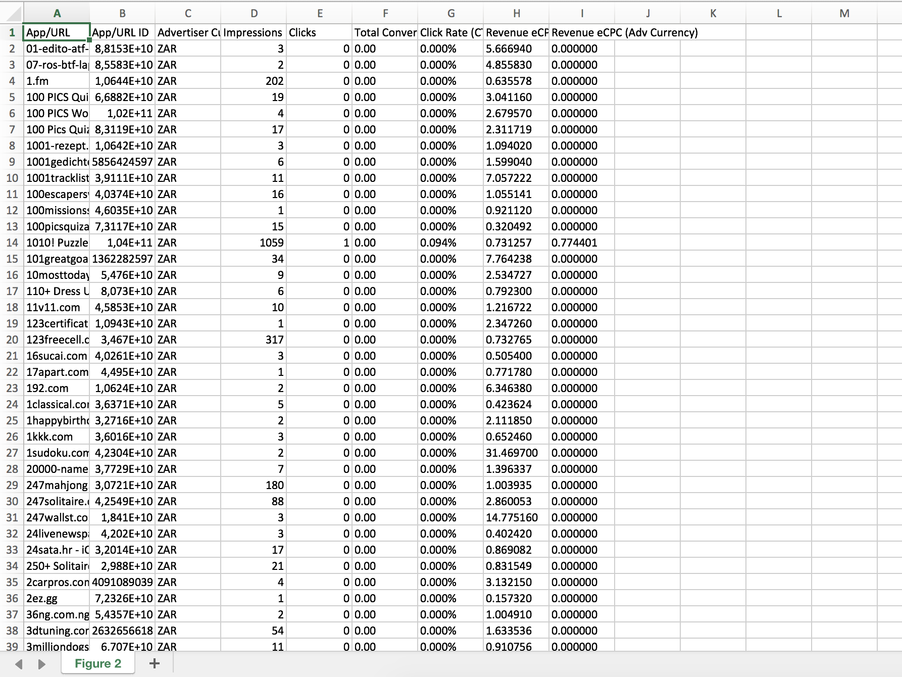The image size is (902, 677).
Task: Click the revenue value '14.775160'
Action: pos(517,517)
